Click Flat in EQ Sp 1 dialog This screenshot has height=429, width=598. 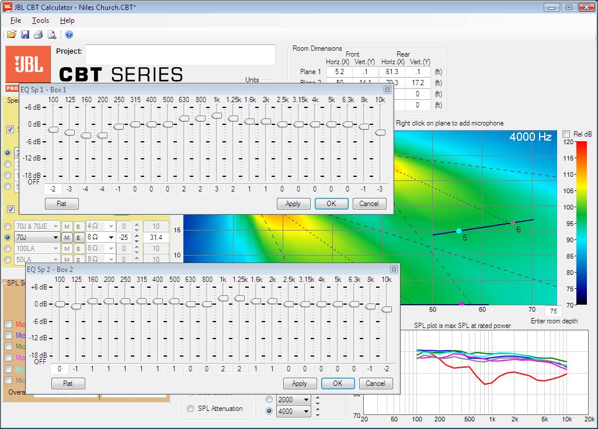pos(61,204)
